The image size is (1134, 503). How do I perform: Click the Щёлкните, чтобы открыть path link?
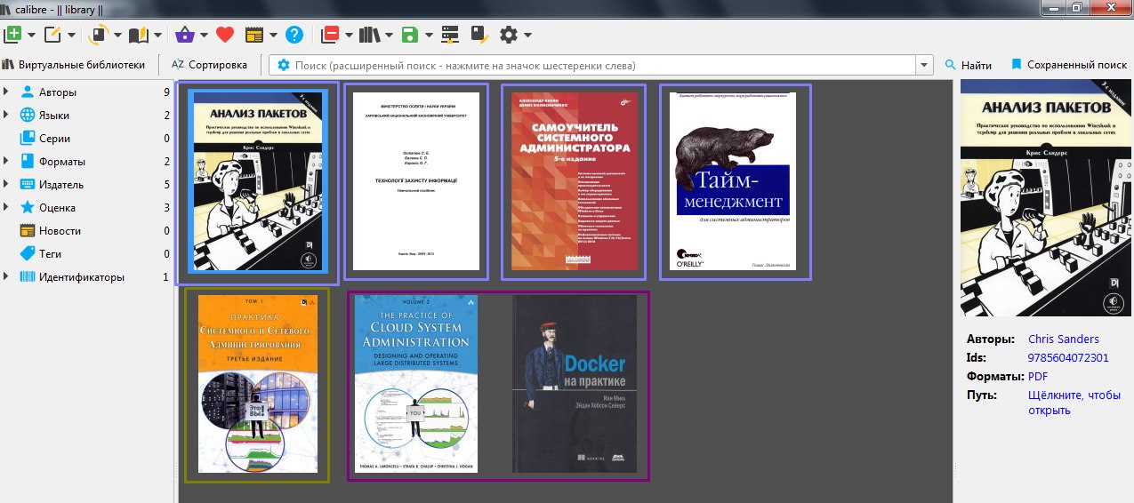pyautogui.click(x=1073, y=403)
